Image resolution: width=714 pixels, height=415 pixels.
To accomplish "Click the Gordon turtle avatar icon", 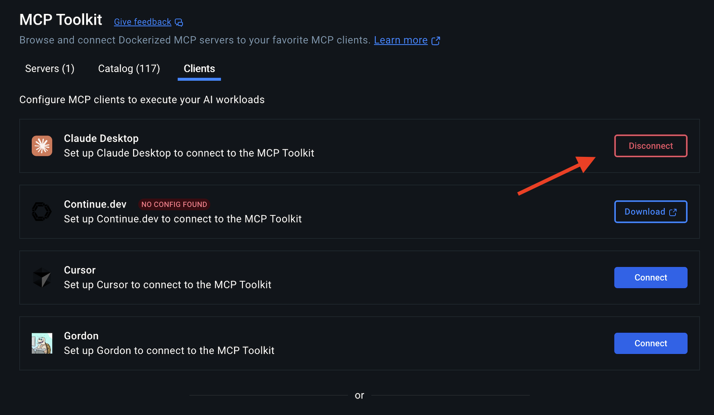I will [x=42, y=343].
